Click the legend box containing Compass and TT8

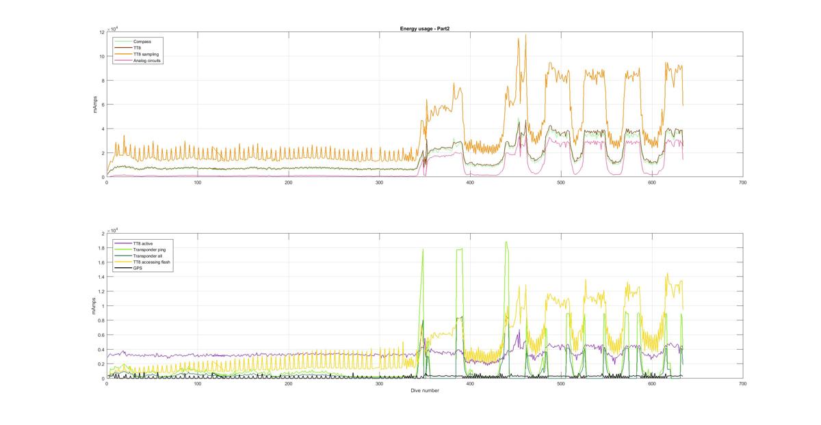tap(139, 51)
